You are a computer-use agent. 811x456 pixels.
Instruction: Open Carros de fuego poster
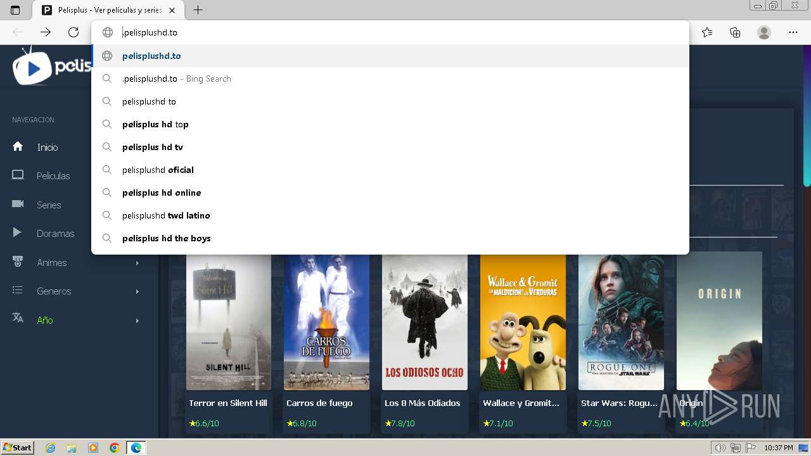(326, 322)
